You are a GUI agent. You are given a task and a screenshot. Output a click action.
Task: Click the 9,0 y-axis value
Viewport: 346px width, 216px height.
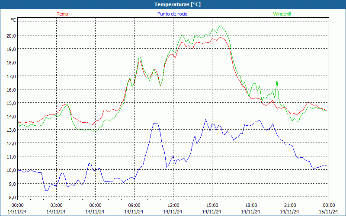tap(12, 184)
